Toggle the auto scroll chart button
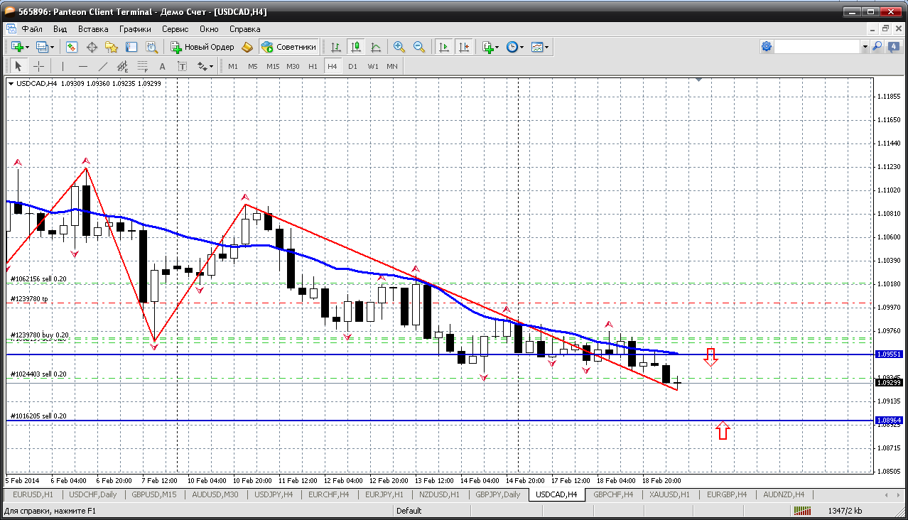Screen dimensions: 908x520 [x=444, y=47]
